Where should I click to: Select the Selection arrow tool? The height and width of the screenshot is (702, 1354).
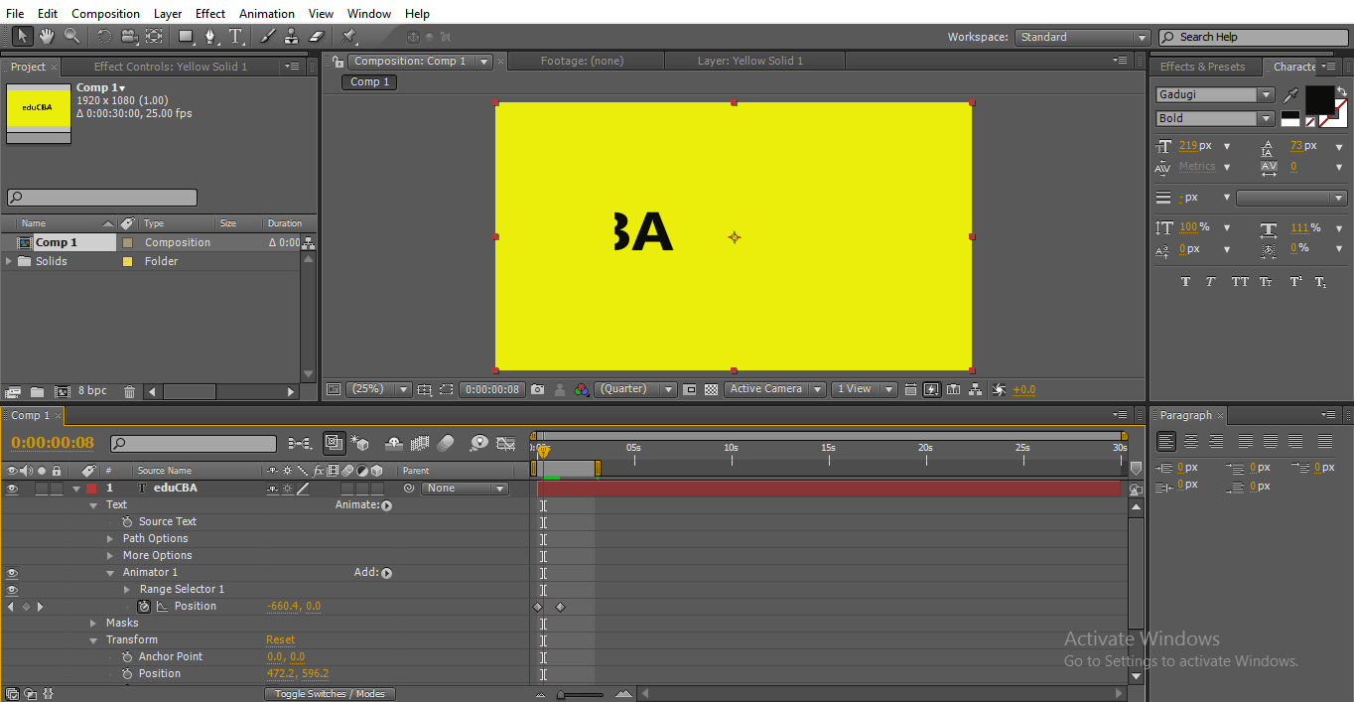[x=22, y=36]
